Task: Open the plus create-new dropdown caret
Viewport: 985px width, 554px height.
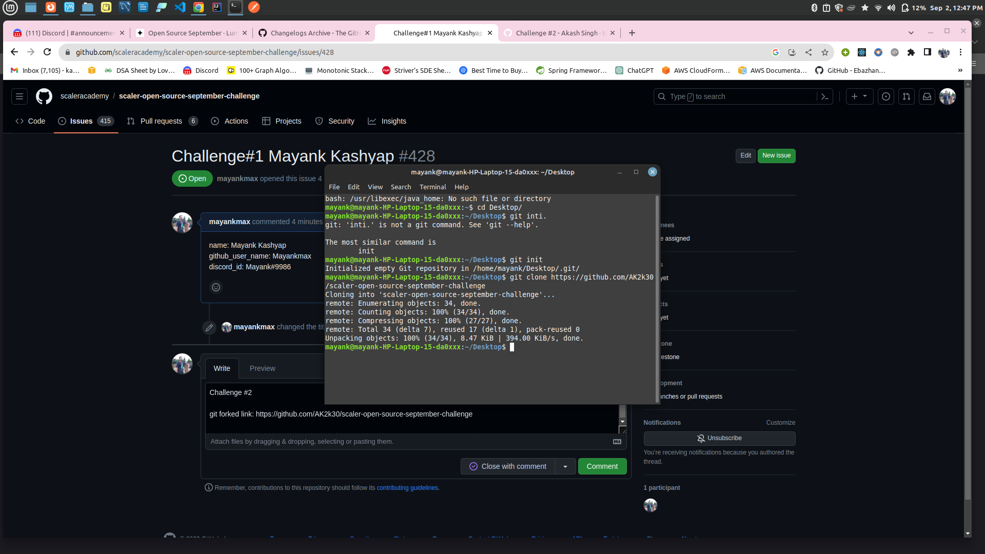Action: 865,96
